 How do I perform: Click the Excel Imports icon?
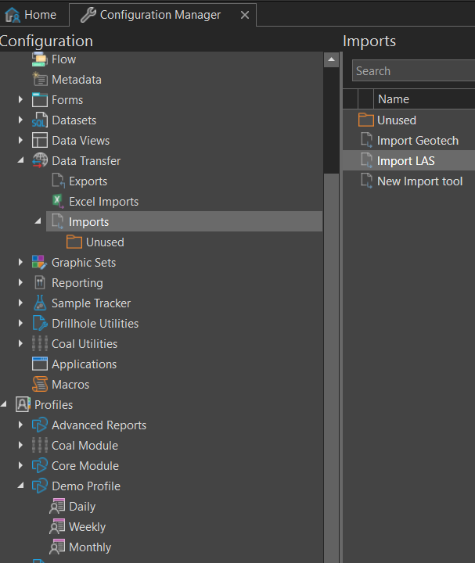[57, 202]
